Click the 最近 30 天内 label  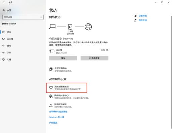[61, 53]
